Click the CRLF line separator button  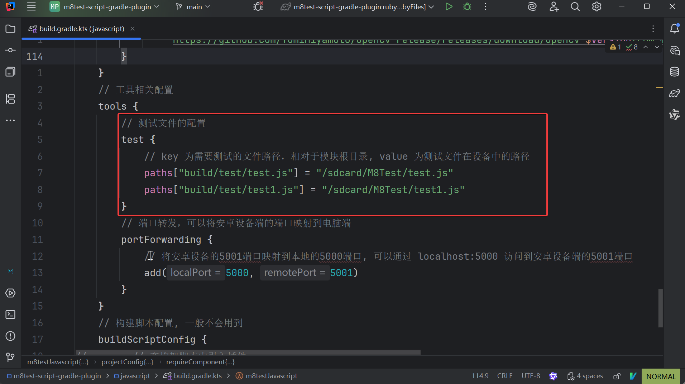point(504,376)
